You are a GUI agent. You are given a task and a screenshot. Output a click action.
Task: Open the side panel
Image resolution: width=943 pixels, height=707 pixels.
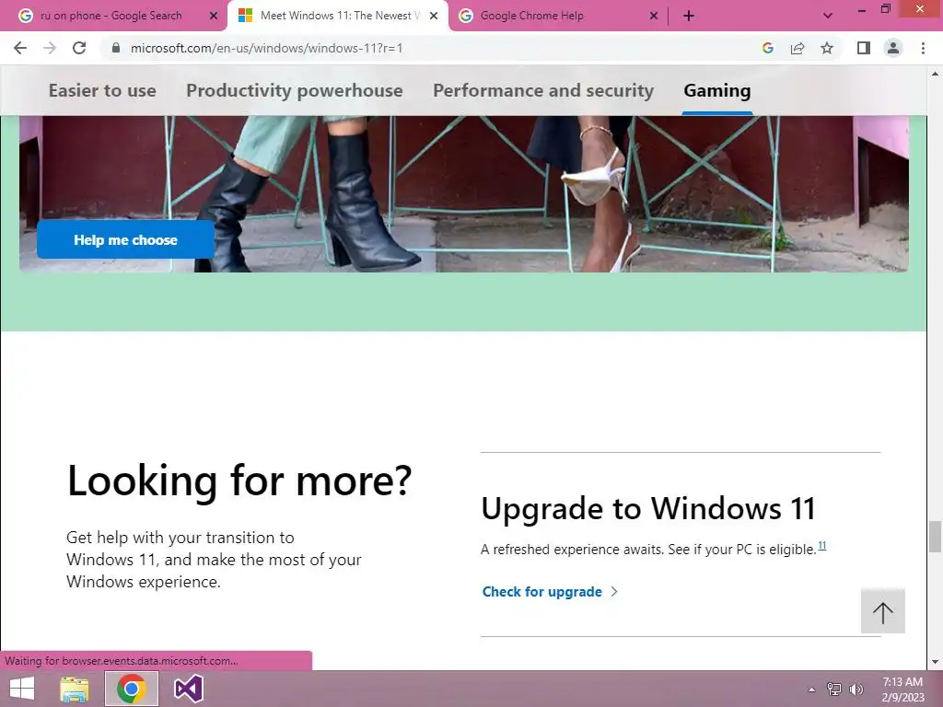pos(864,48)
